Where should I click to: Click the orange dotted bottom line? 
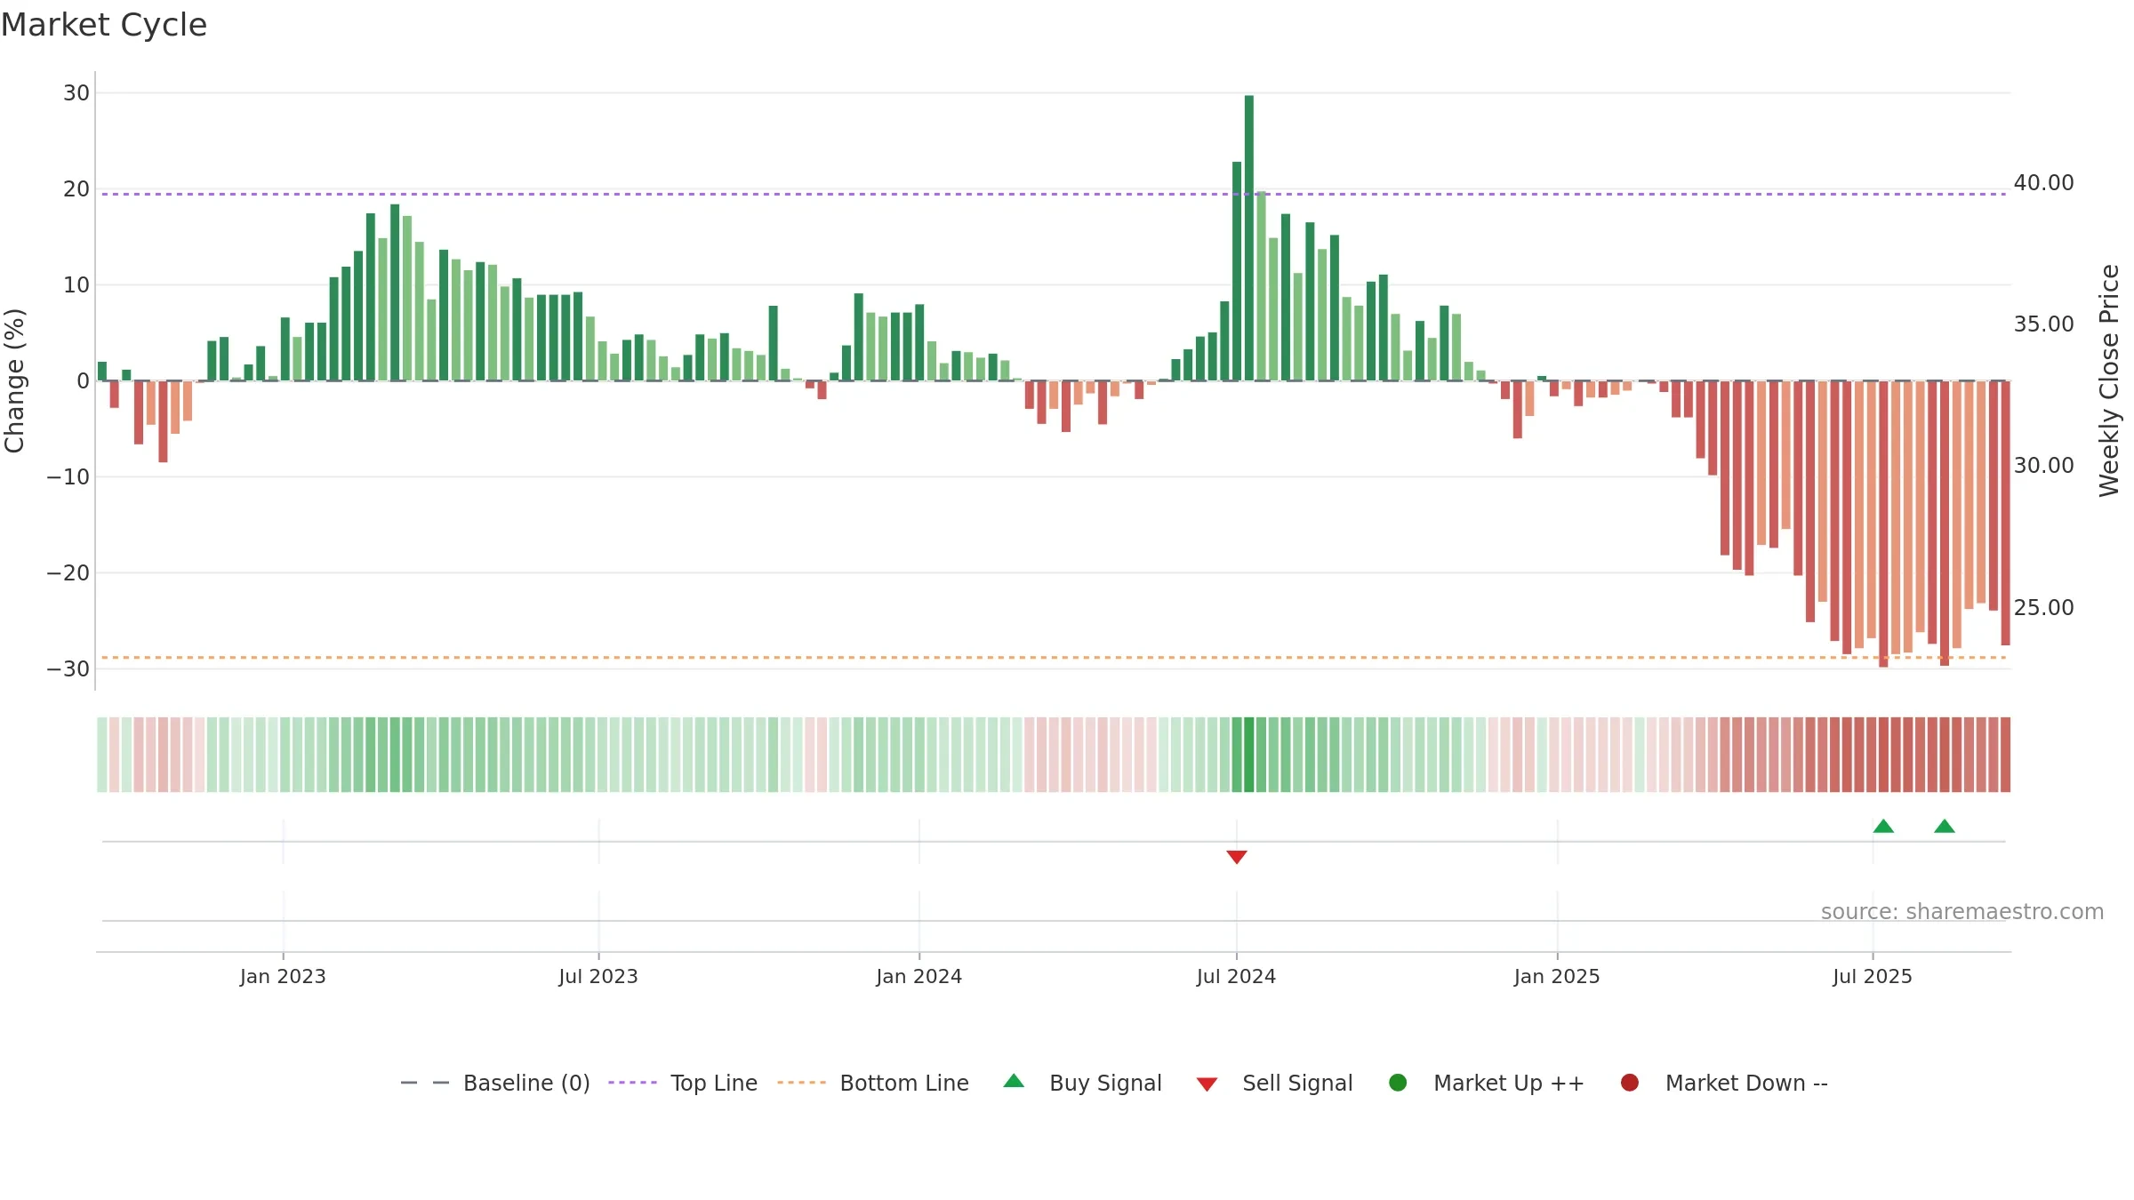[1054, 658]
